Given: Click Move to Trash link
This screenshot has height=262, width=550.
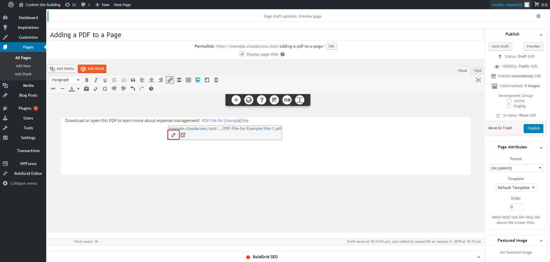Looking at the screenshot, I should click(x=500, y=128).
